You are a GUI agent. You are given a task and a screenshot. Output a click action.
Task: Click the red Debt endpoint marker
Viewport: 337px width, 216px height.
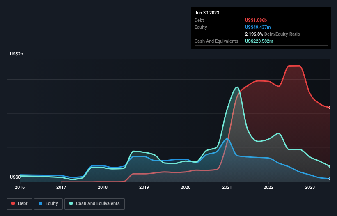(330, 108)
